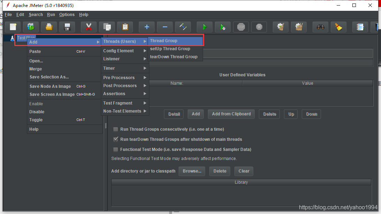The height and width of the screenshot is (214, 381).
Task: Open the Options menu
Action: [x=67, y=15]
